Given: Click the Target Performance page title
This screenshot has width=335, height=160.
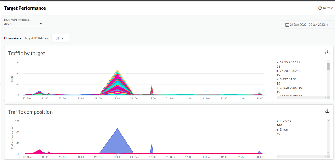Looking at the screenshot, I should pyautogui.click(x=25, y=8).
